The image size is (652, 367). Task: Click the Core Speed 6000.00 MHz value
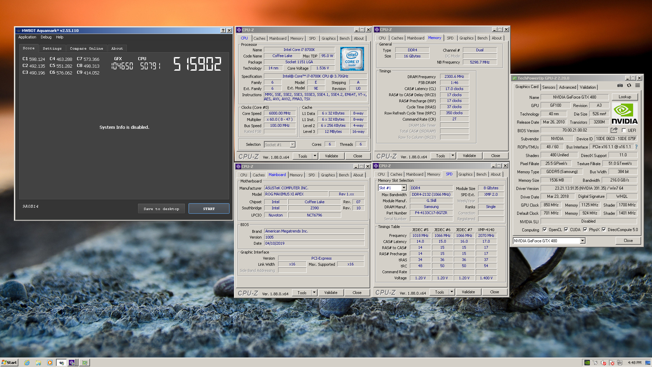(280, 113)
